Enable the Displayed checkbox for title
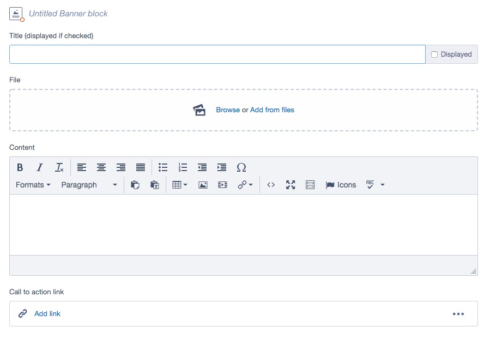Image resolution: width=490 pixels, height=339 pixels. coord(434,55)
